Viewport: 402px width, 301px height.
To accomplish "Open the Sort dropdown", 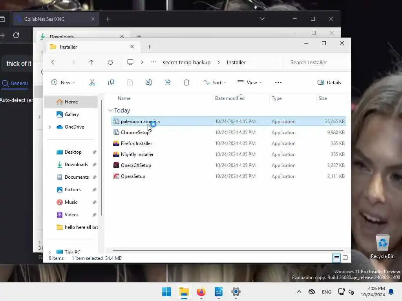I will click(215, 82).
